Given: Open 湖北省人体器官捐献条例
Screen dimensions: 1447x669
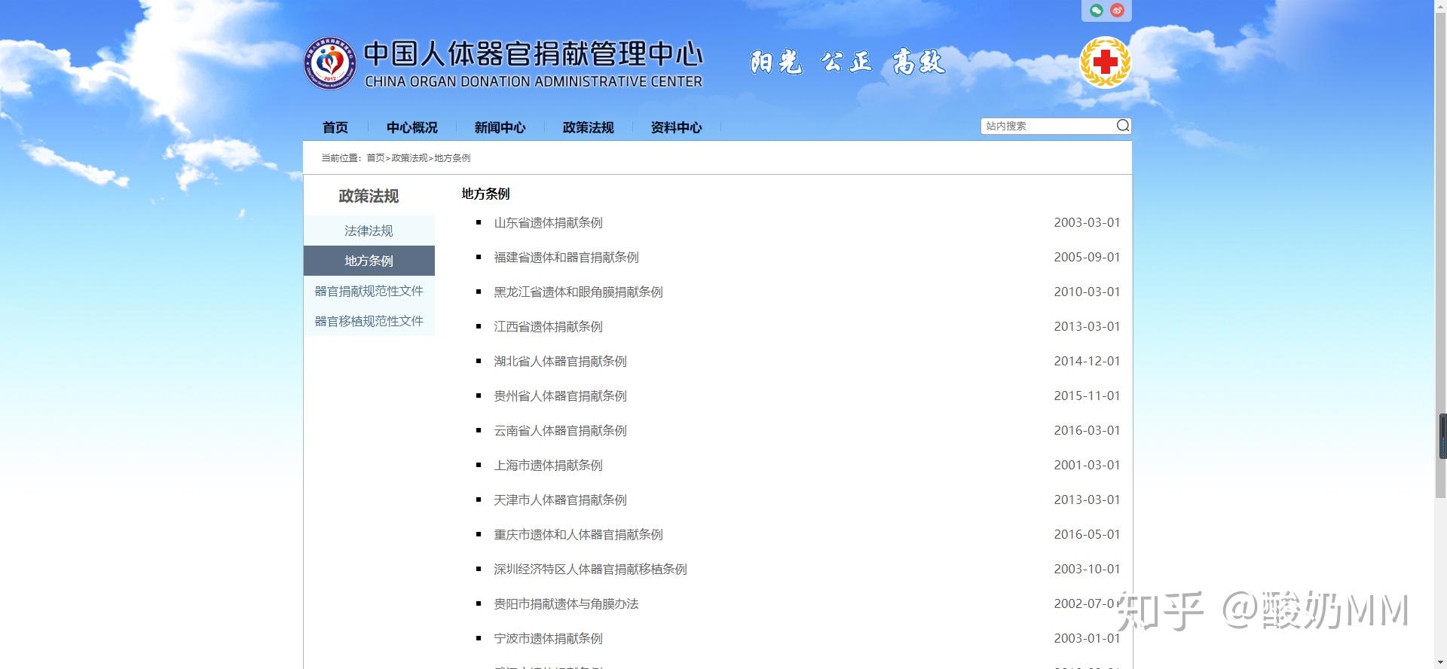Looking at the screenshot, I should 561,362.
